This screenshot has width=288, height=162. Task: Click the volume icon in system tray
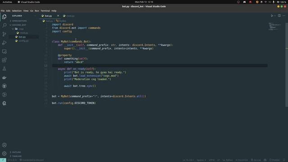click(x=270, y=2)
